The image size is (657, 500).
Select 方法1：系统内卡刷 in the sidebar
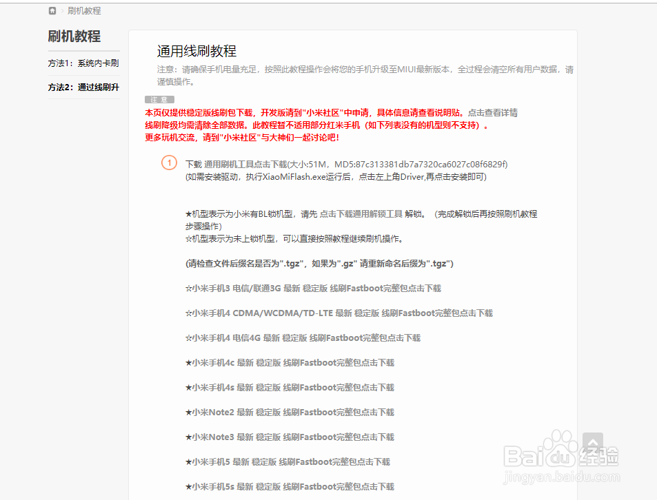(83, 63)
